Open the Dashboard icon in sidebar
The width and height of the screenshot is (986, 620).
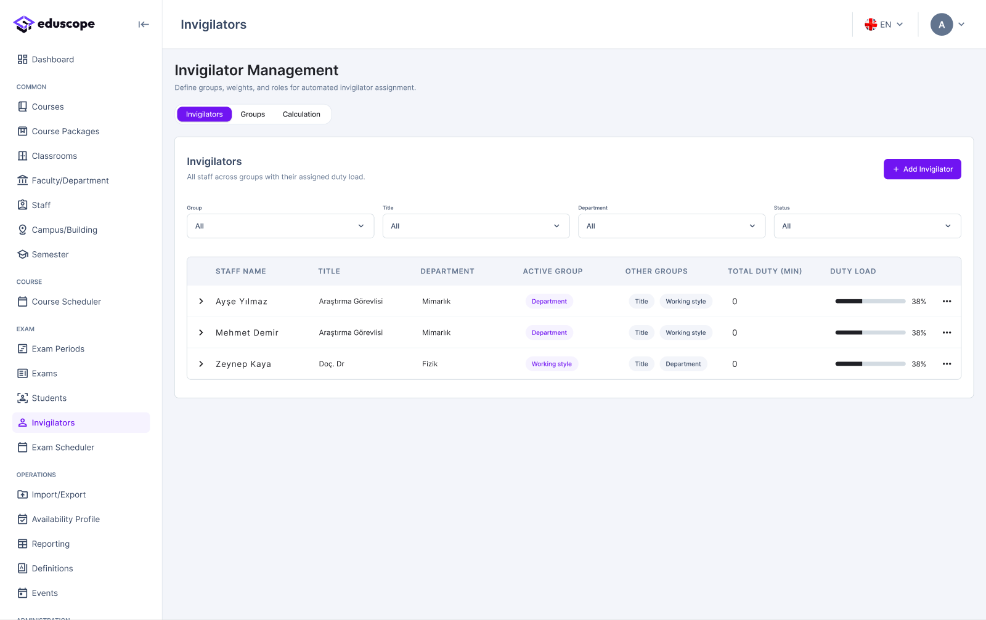tap(23, 59)
